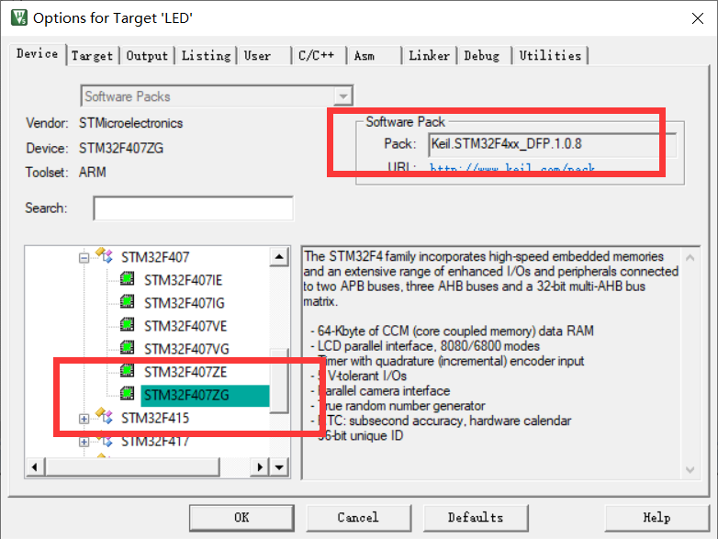Select the STM32F415 family label
Screen dimensions: 718x539
(155, 418)
